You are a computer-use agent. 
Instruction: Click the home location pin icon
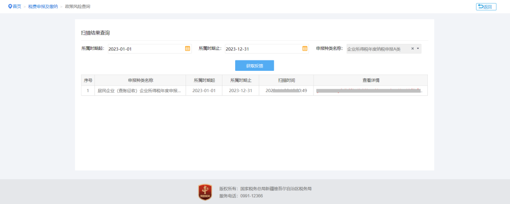click(x=10, y=7)
